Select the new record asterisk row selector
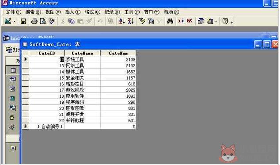Viewport: 280px width, 165px height. pyautogui.click(x=25, y=126)
